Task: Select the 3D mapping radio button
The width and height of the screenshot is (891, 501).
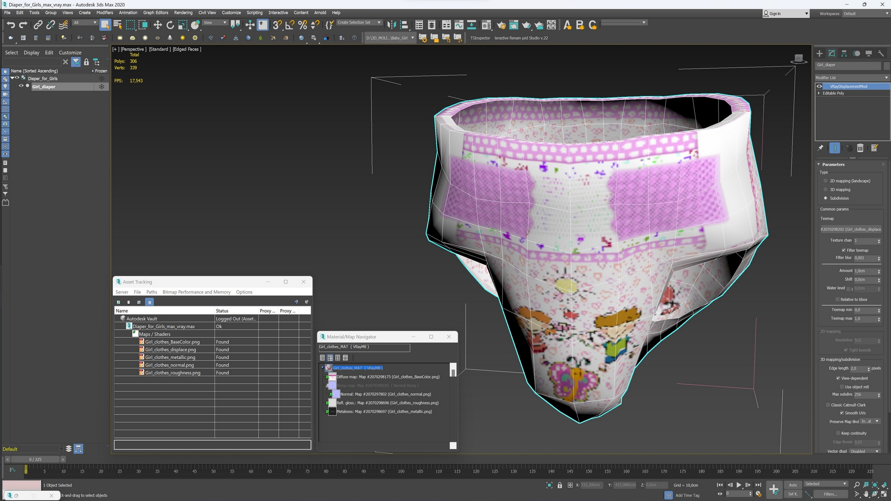Action: pyautogui.click(x=826, y=190)
